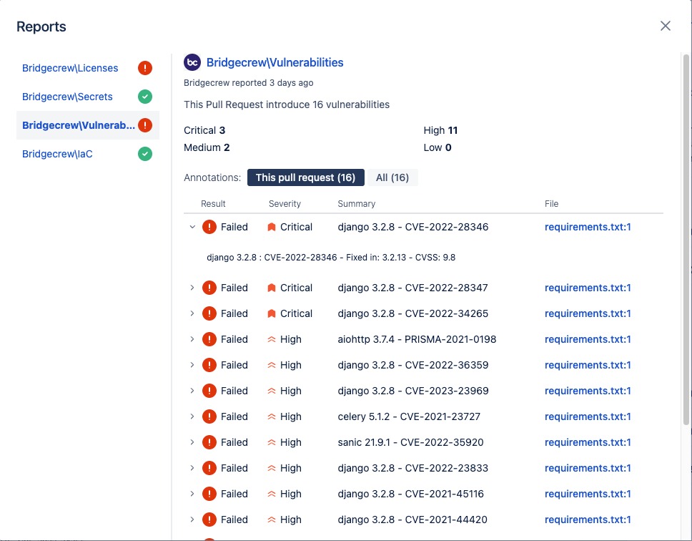Screen dimensions: 692x541
Task: Click the High severity icon for CVE-2022-36359
Action: coord(272,365)
